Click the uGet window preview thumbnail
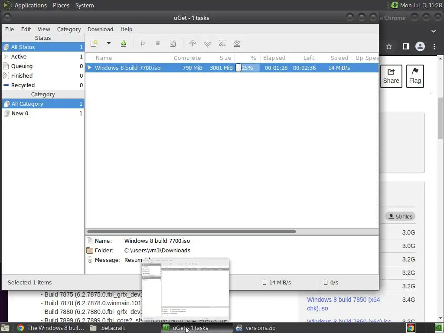The height and width of the screenshot is (333, 444). [186, 290]
